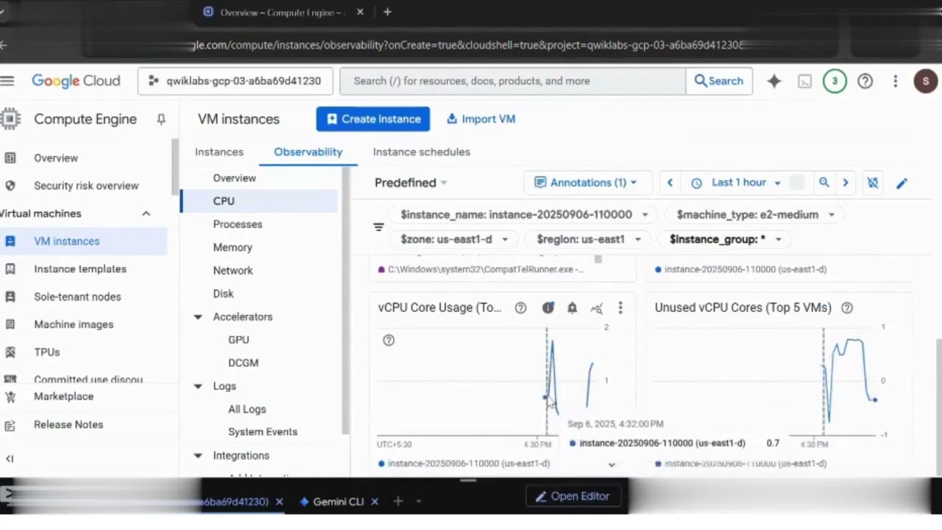942x530 pixels.
Task: Click the filter list icon
Action: point(379,227)
